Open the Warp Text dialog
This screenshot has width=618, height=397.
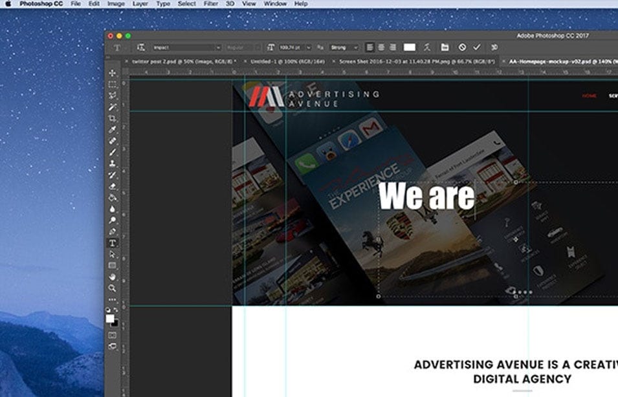(427, 47)
